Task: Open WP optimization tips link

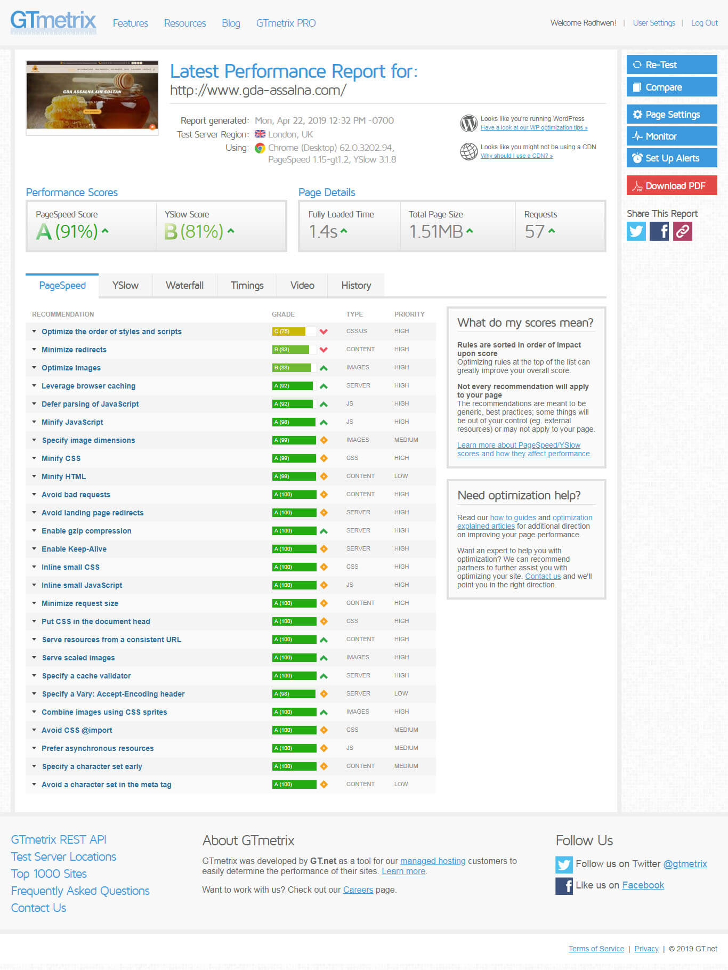Action: 533,128
